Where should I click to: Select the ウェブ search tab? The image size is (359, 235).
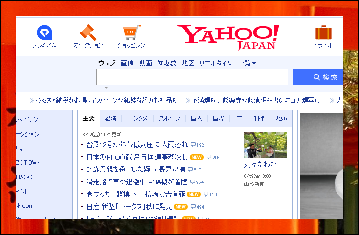point(107,63)
